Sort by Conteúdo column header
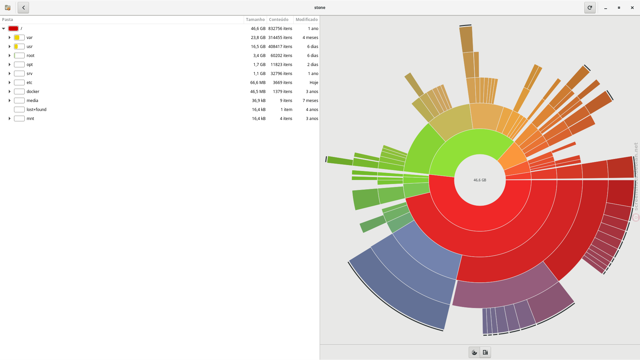This screenshot has width=640, height=360. [280, 20]
